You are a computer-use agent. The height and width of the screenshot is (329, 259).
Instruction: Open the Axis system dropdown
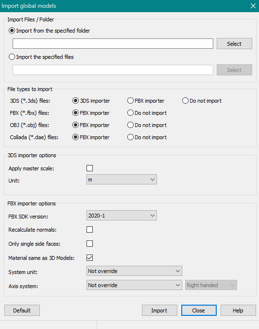click(x=134, y=285)
